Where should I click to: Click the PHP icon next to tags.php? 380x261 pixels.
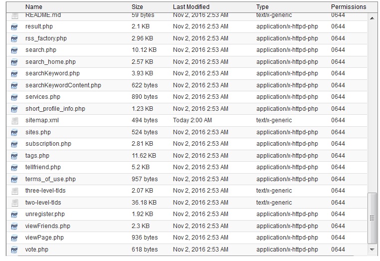pyautogui.click(x=14, y=156)
